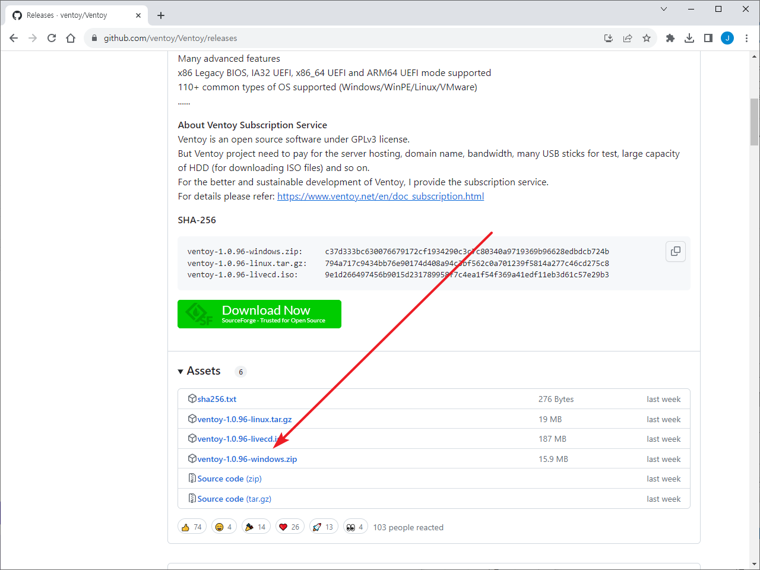Click the browser back arrow
760x570 pixels.
[x=14, y=38]
